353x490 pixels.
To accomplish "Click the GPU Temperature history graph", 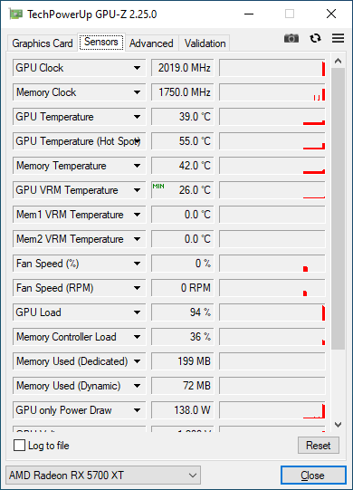I will [272, 117].
